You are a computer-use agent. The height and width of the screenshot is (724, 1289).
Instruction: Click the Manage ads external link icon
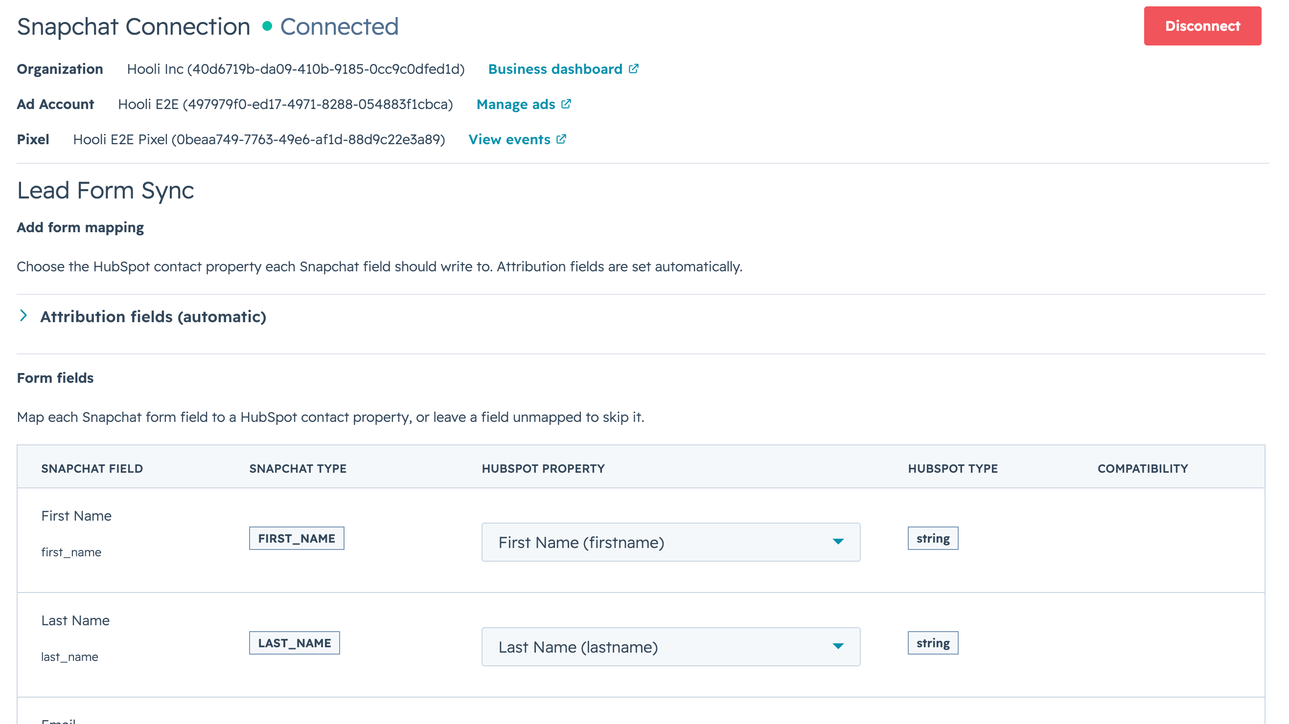[566, 104]
